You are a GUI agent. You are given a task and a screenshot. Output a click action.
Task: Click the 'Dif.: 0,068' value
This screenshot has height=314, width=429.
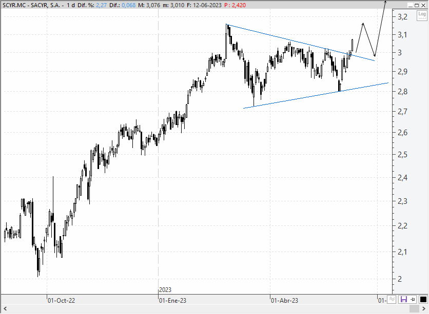coord(122,5)
